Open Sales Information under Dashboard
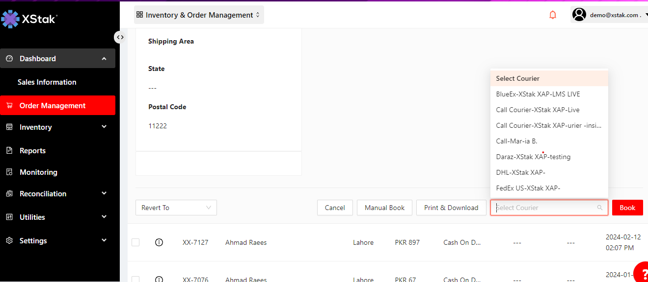Image resolution: width=648 pixels, height=282 pixels. (x=47, y=82)
